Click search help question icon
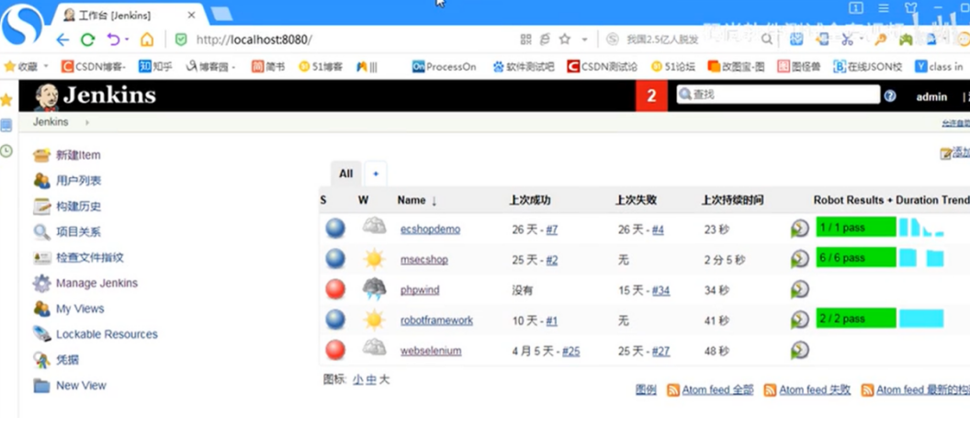970x427 pixels. coord(890,96)
